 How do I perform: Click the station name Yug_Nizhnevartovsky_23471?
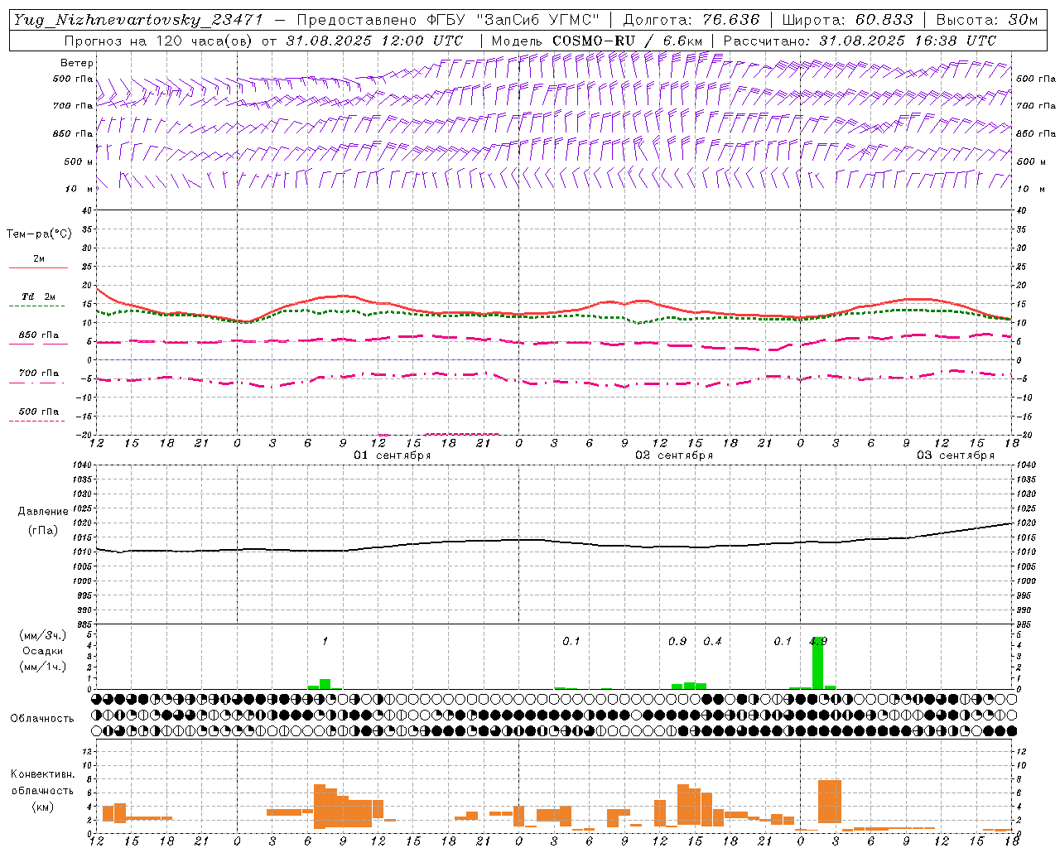[137, 20]
